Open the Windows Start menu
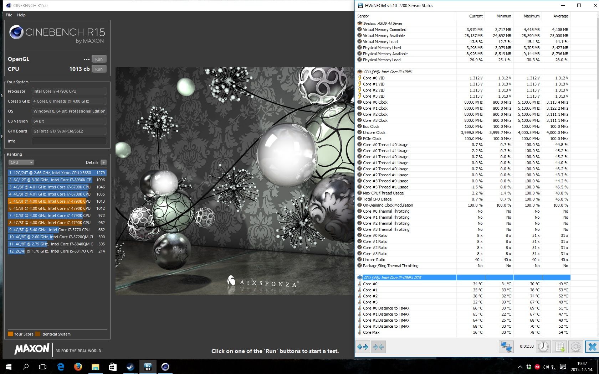 click(x=9, y=367)
